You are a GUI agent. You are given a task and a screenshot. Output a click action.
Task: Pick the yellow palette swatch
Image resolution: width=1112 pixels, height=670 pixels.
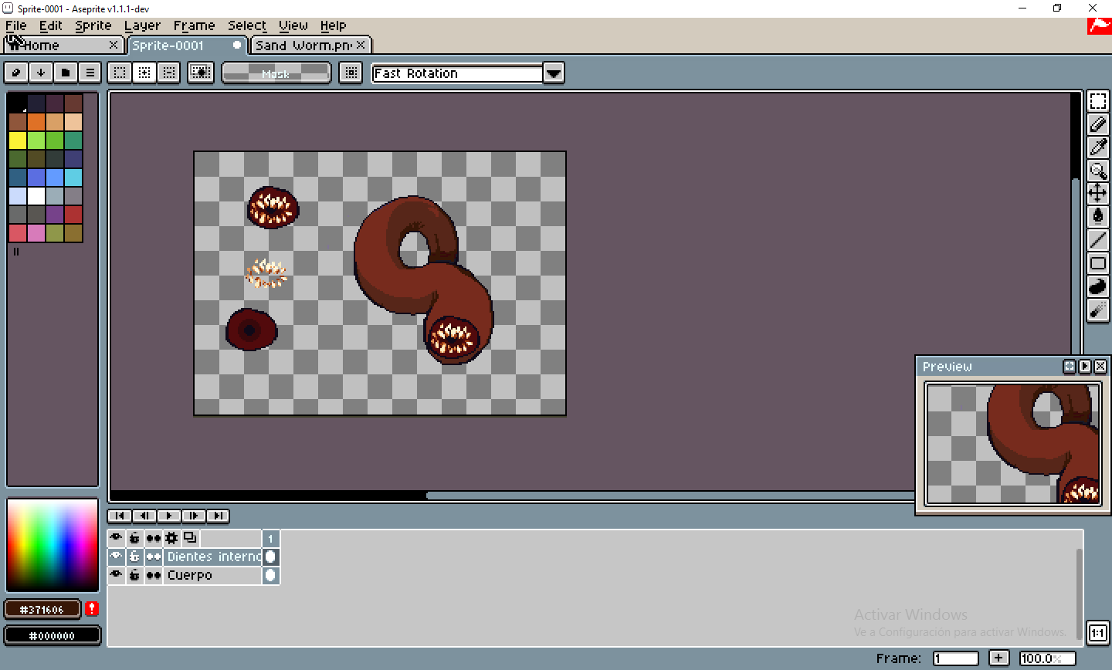click(x=18, y=140)
